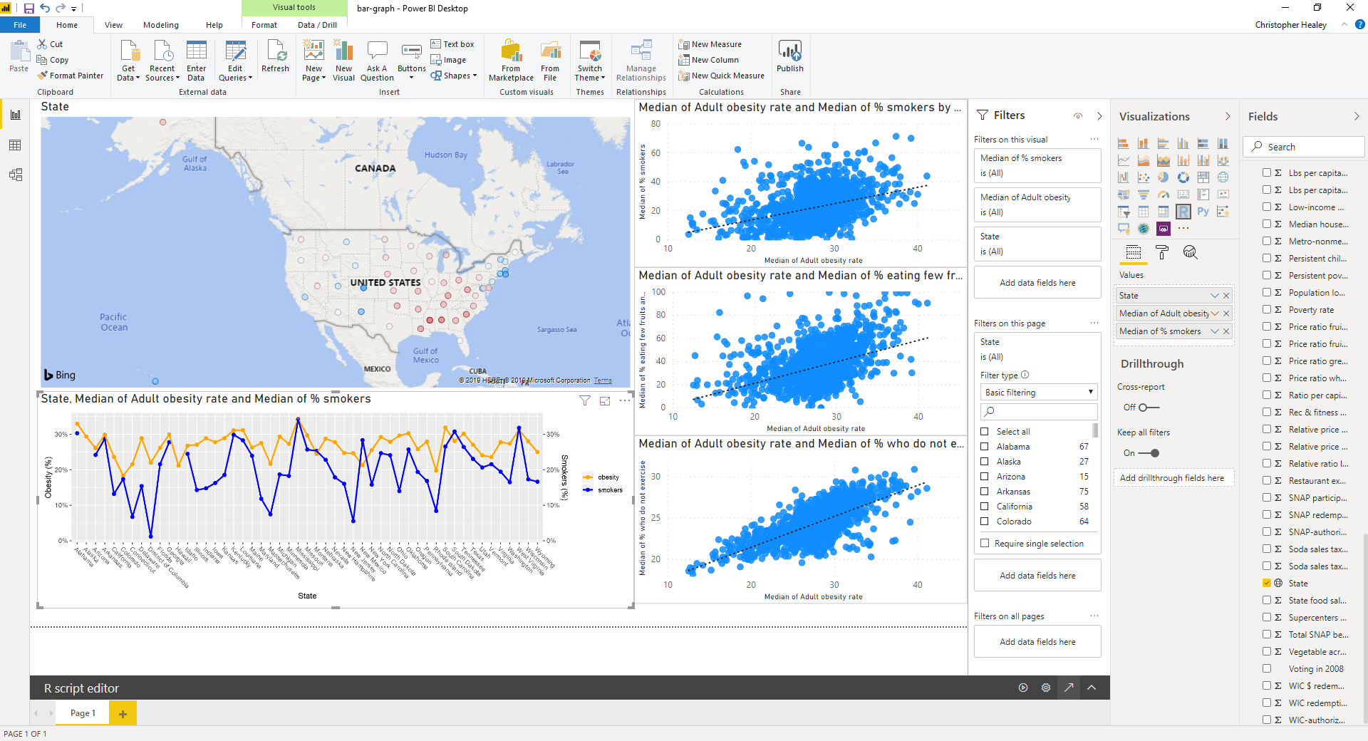The image size is (1368, 741).
Task: Open the Format paint roller pane
Action: tap(1162, 252)
